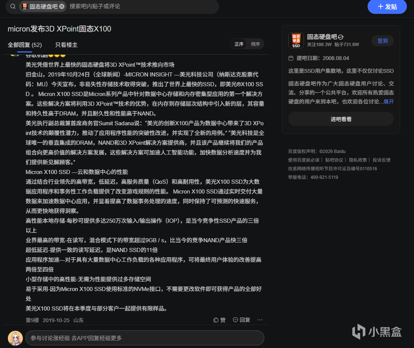
Task: Select 倒序 sort order
Action: click(255, 44)
